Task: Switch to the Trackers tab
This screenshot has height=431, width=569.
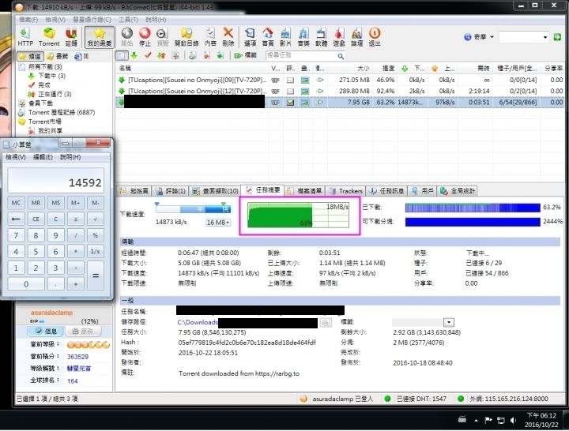Action: [x=345, y=191]
